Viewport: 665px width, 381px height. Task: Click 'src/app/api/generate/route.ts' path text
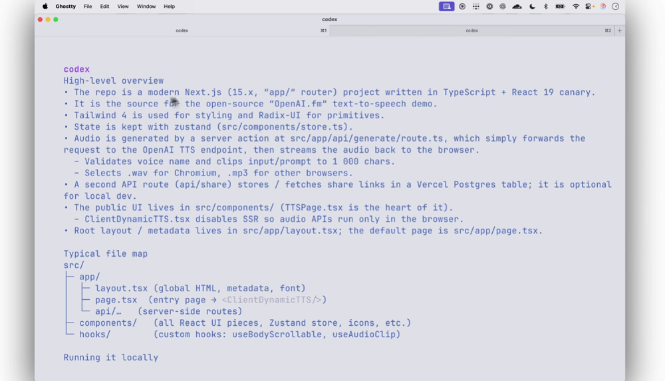click(x=367, y=138)
